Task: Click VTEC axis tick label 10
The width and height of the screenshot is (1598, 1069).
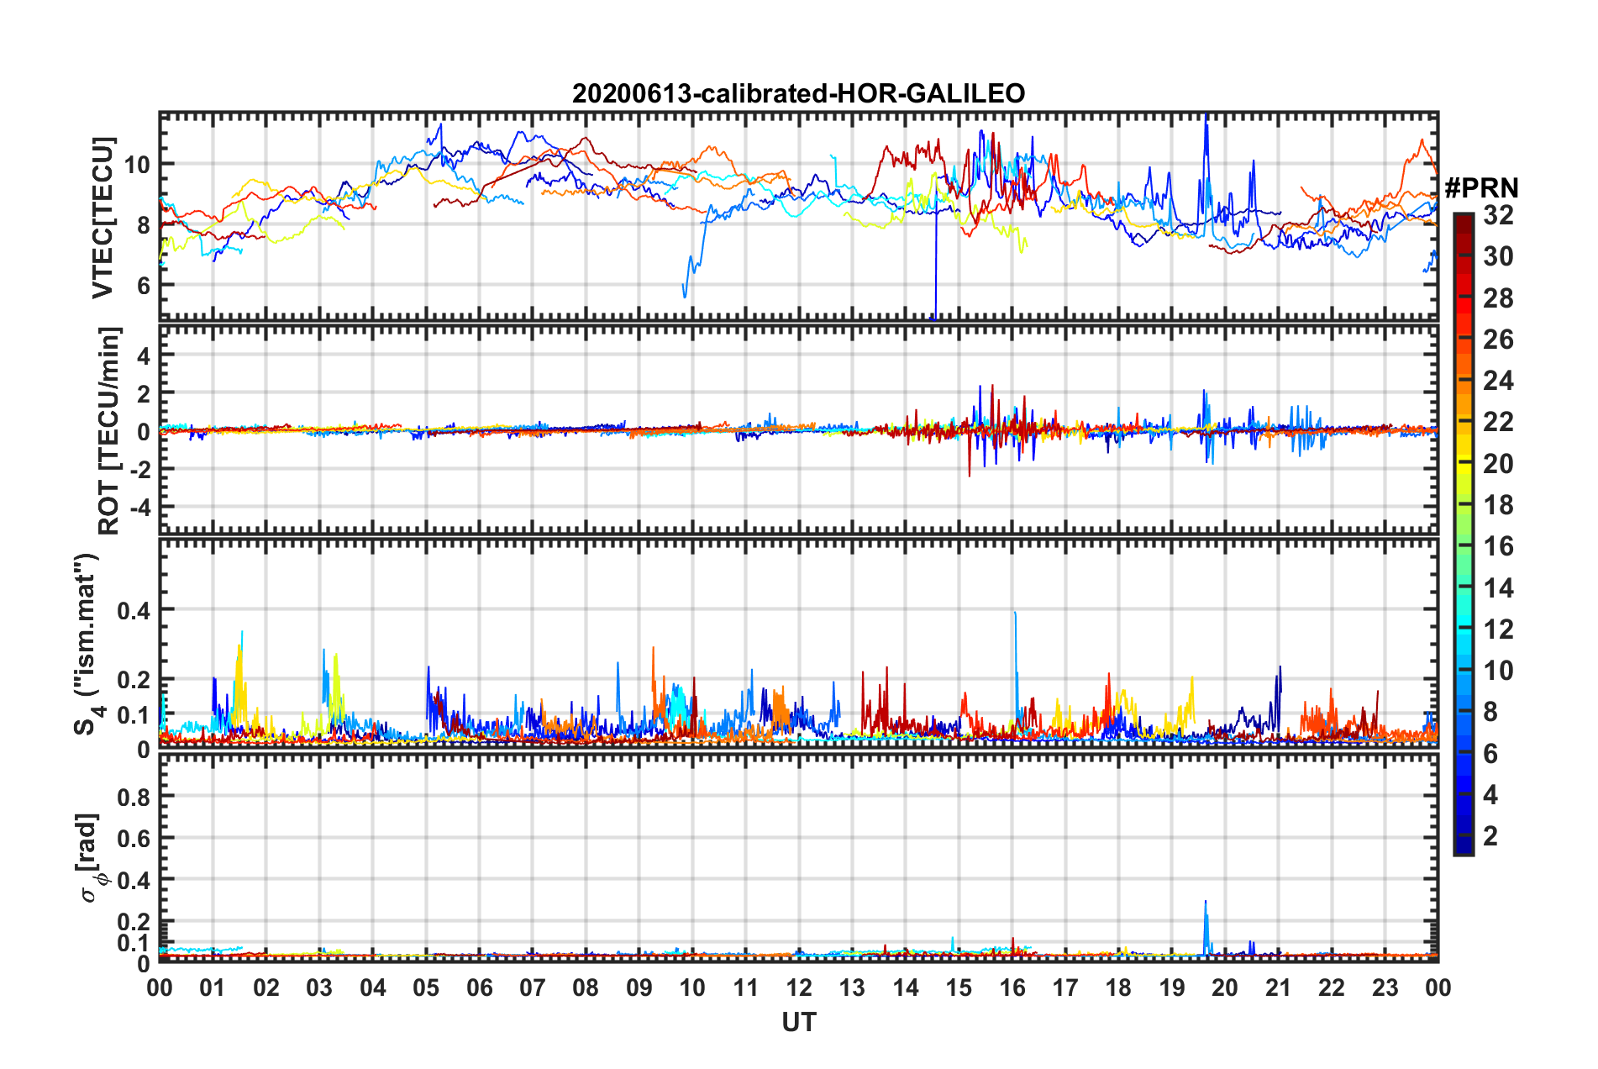Action: 137,165
